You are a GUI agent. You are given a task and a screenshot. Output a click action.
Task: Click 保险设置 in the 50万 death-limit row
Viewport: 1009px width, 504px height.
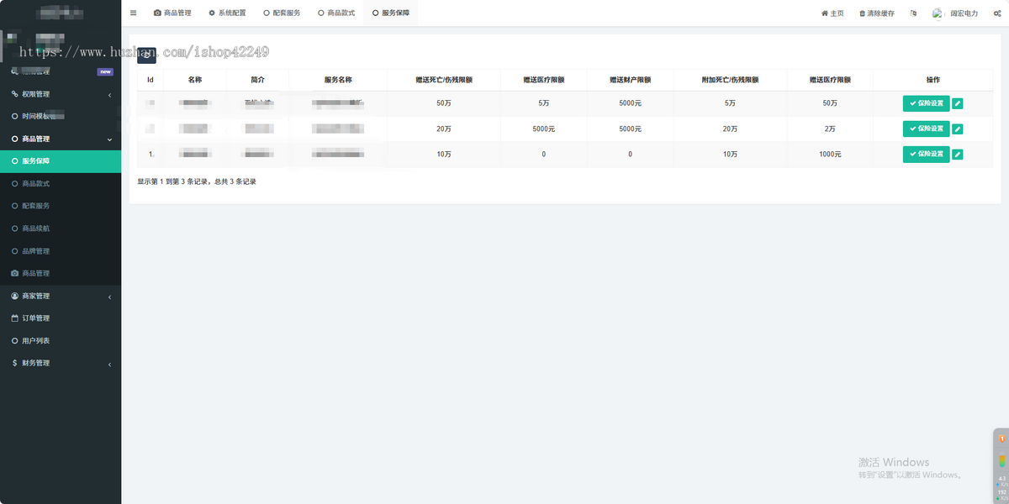coord(926,103)
